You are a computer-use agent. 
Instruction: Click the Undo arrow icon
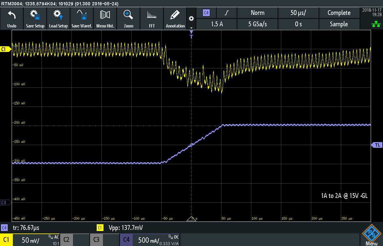tap(12, 15)
